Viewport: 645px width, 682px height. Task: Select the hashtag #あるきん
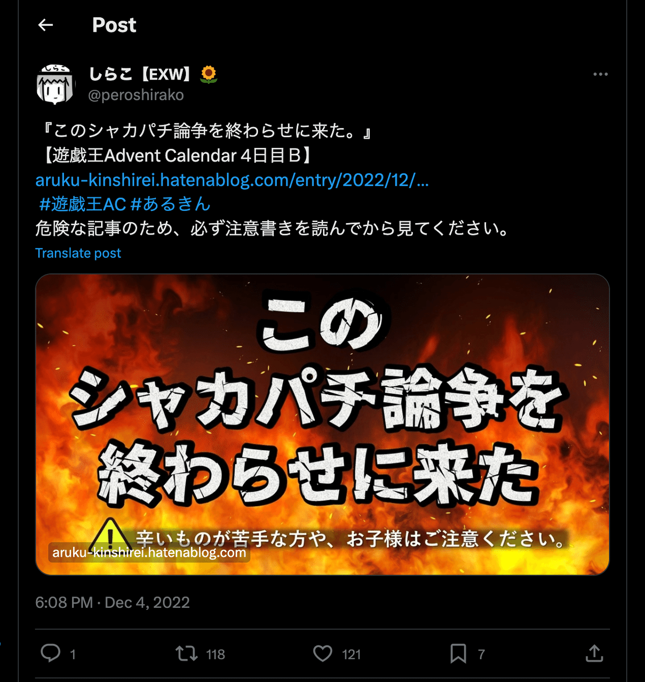(170, 204)
